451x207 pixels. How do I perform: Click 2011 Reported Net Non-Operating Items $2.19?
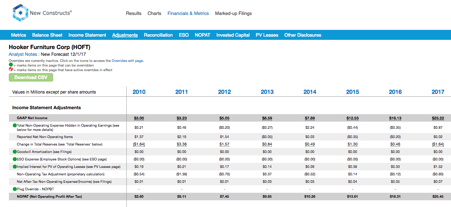[x=182, y=137]
